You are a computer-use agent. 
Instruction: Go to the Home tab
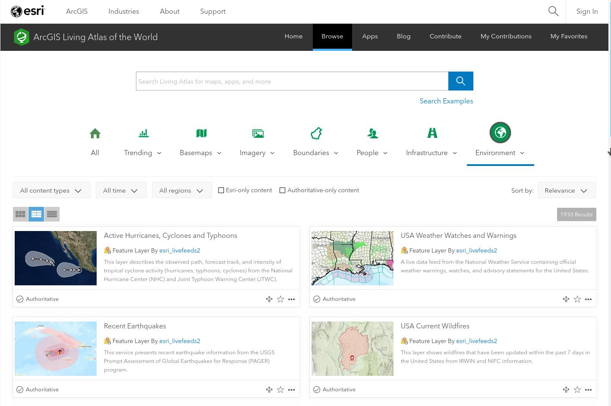tap(293, 37)
